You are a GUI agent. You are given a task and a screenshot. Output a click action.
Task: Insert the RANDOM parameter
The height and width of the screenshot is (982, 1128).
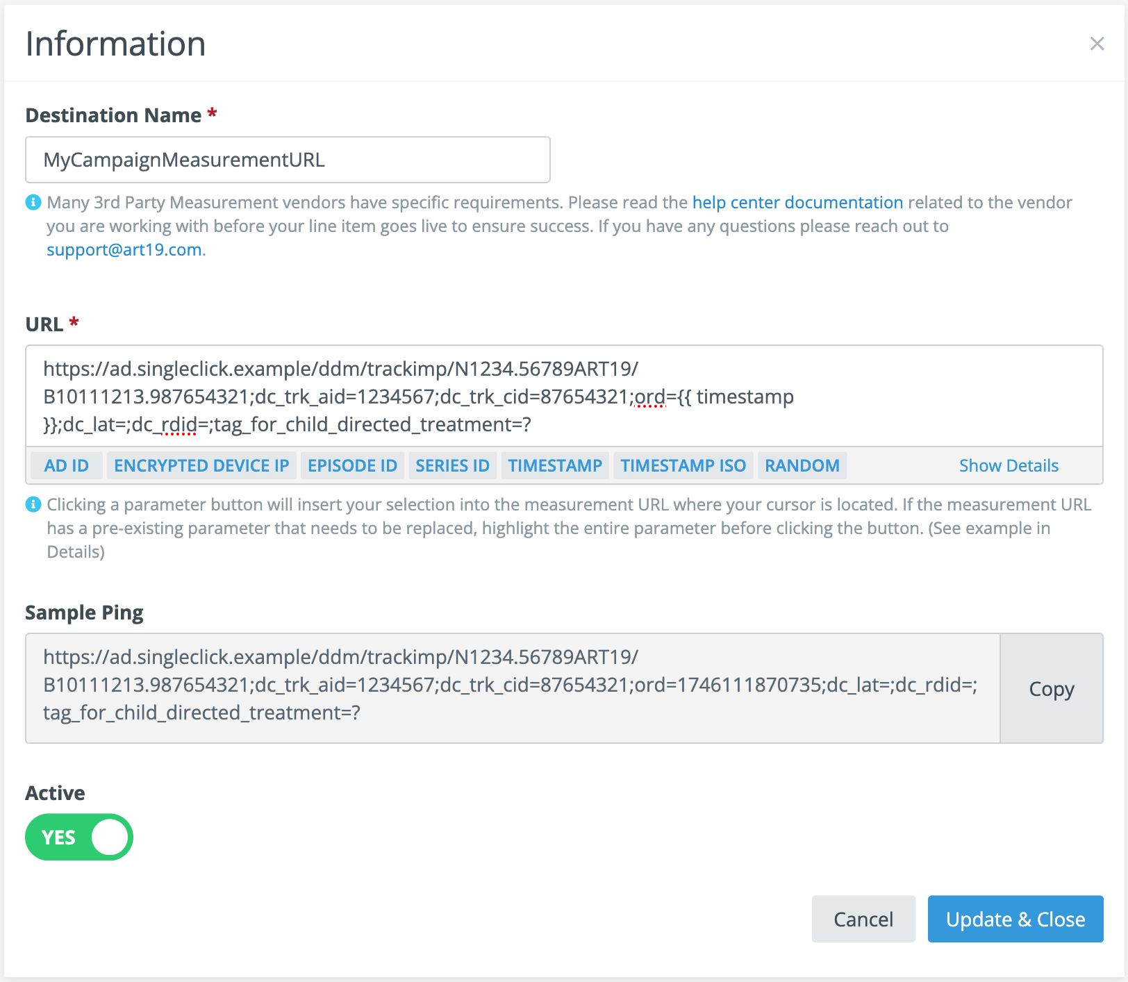pos(802,465)
